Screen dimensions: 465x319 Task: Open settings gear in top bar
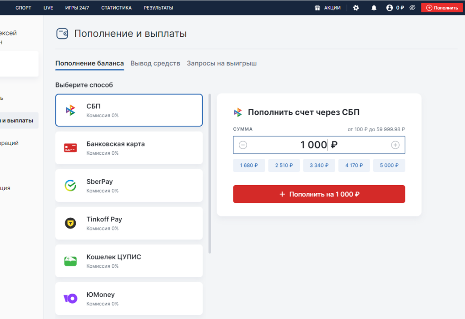356,8
